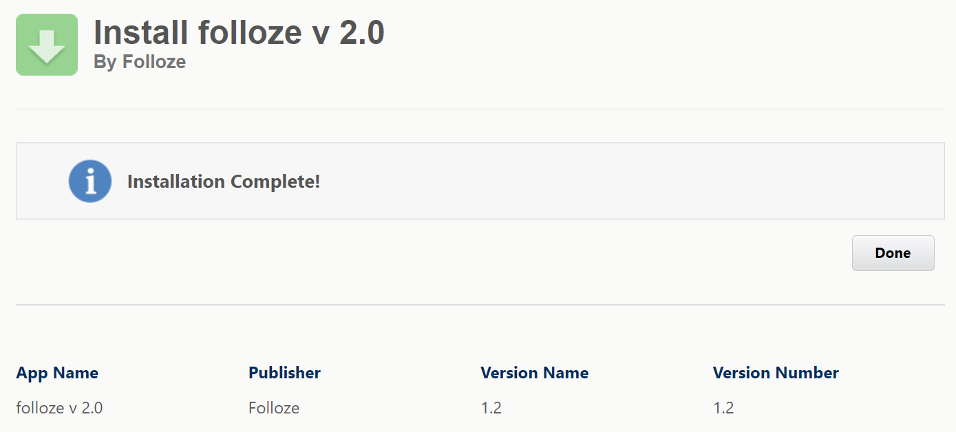This screenshot has height=432, width=956.
Task: Click the folloze v 2.0 table entry
Action: click(x=59, y=407)
